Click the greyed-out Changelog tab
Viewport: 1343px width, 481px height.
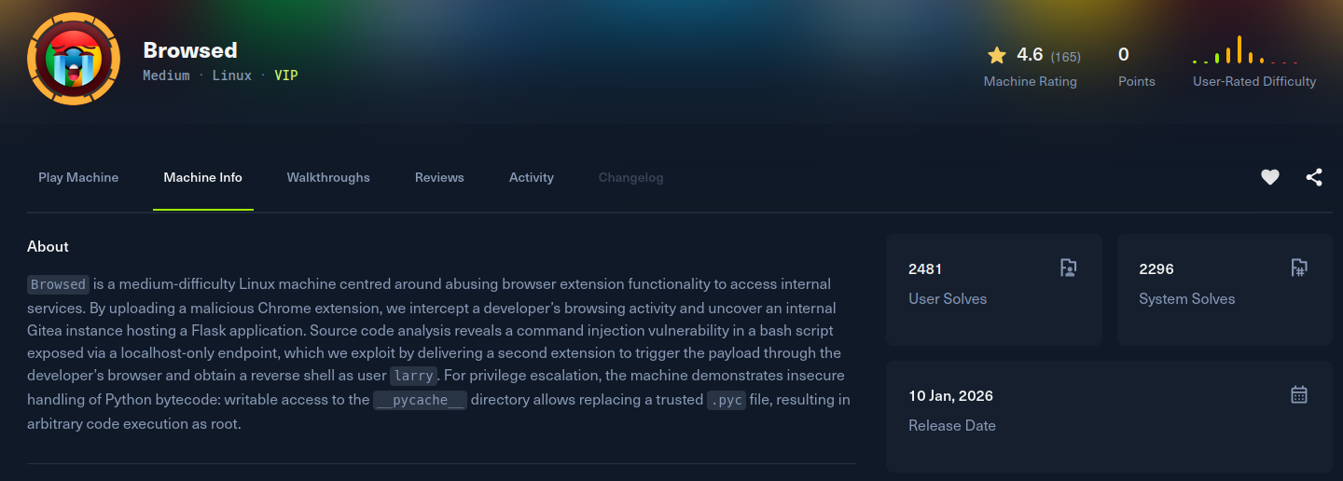point(631,177)
